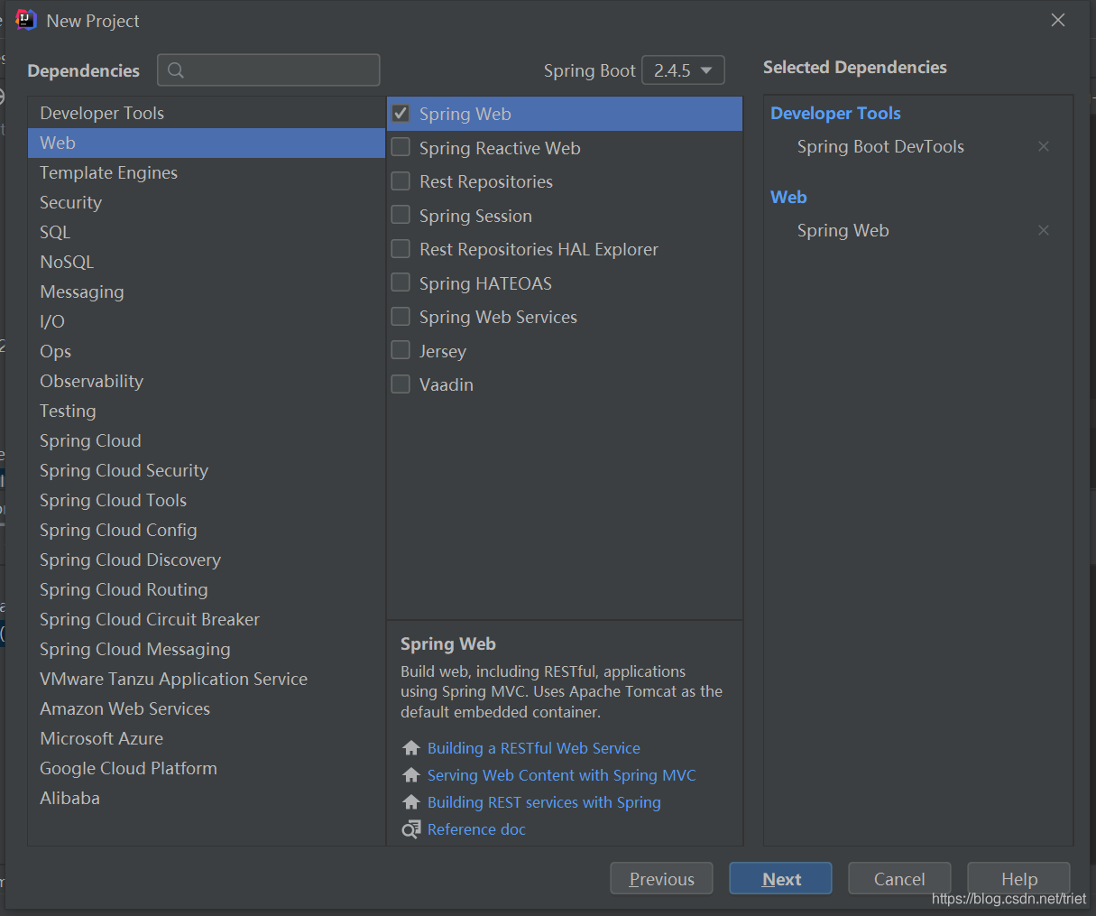Select the I/O category
The width and height of the screenshot is (1096, 916).
[207, 321]
